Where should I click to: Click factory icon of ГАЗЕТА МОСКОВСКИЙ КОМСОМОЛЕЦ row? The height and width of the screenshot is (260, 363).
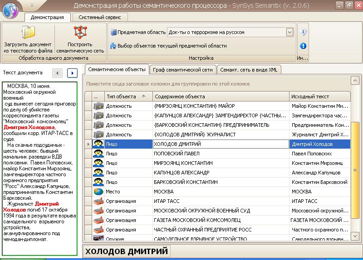pos(98,220)
